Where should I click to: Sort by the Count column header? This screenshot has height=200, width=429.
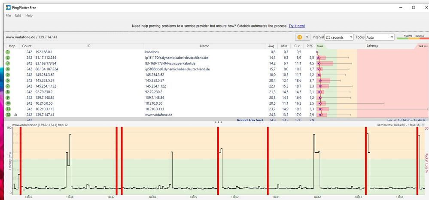pyautogui.click(x=27, y=46)
